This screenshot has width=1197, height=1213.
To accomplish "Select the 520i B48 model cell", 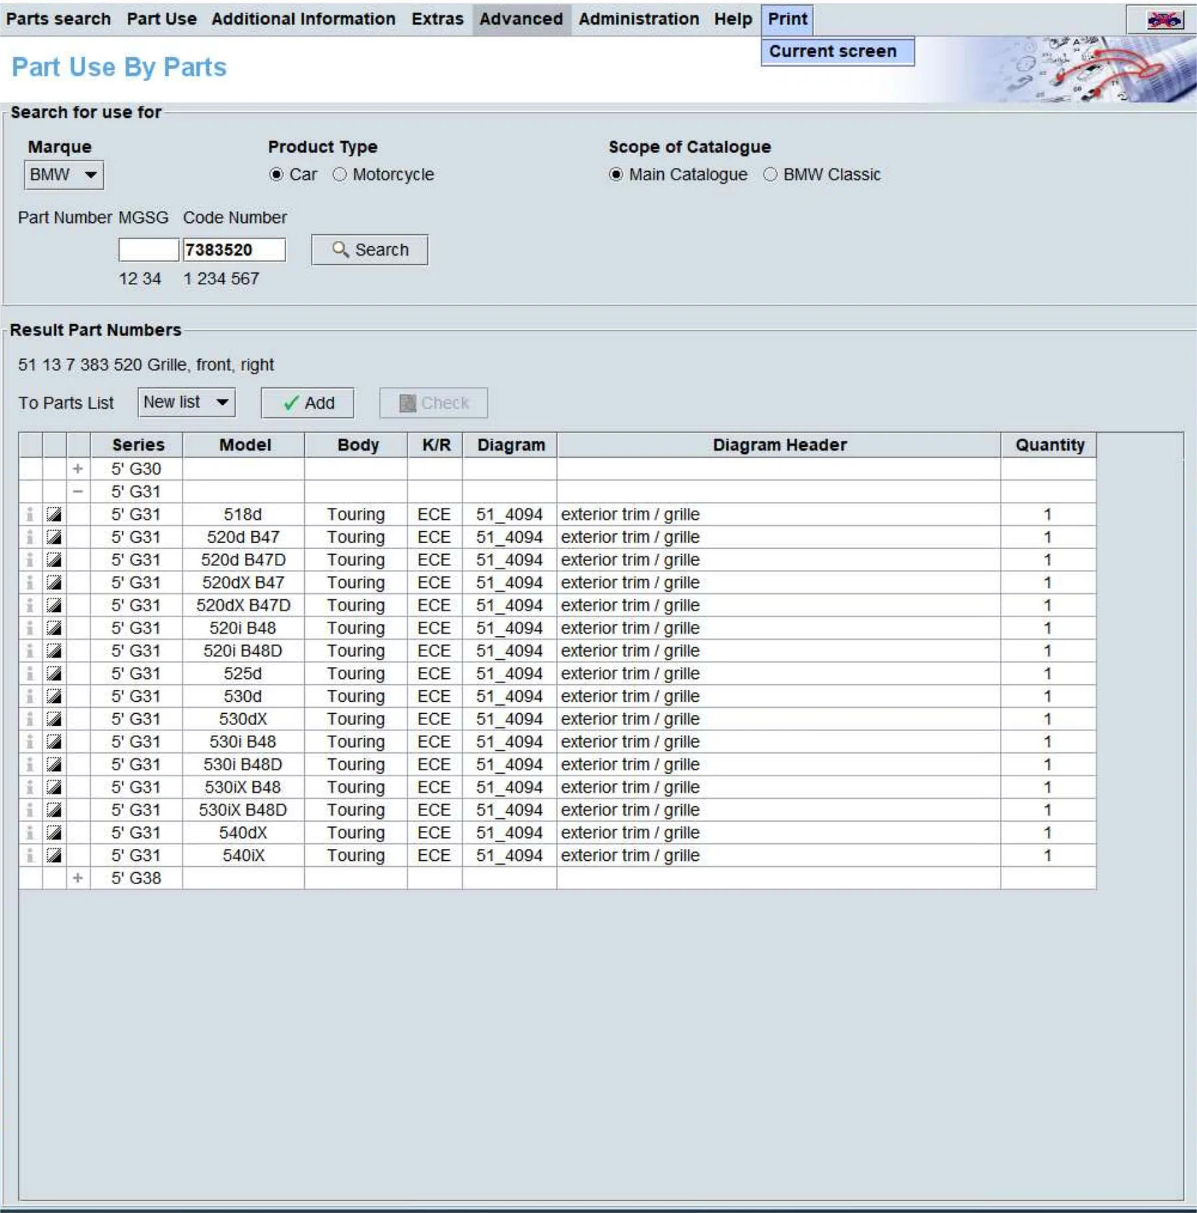I will point(244,628).
